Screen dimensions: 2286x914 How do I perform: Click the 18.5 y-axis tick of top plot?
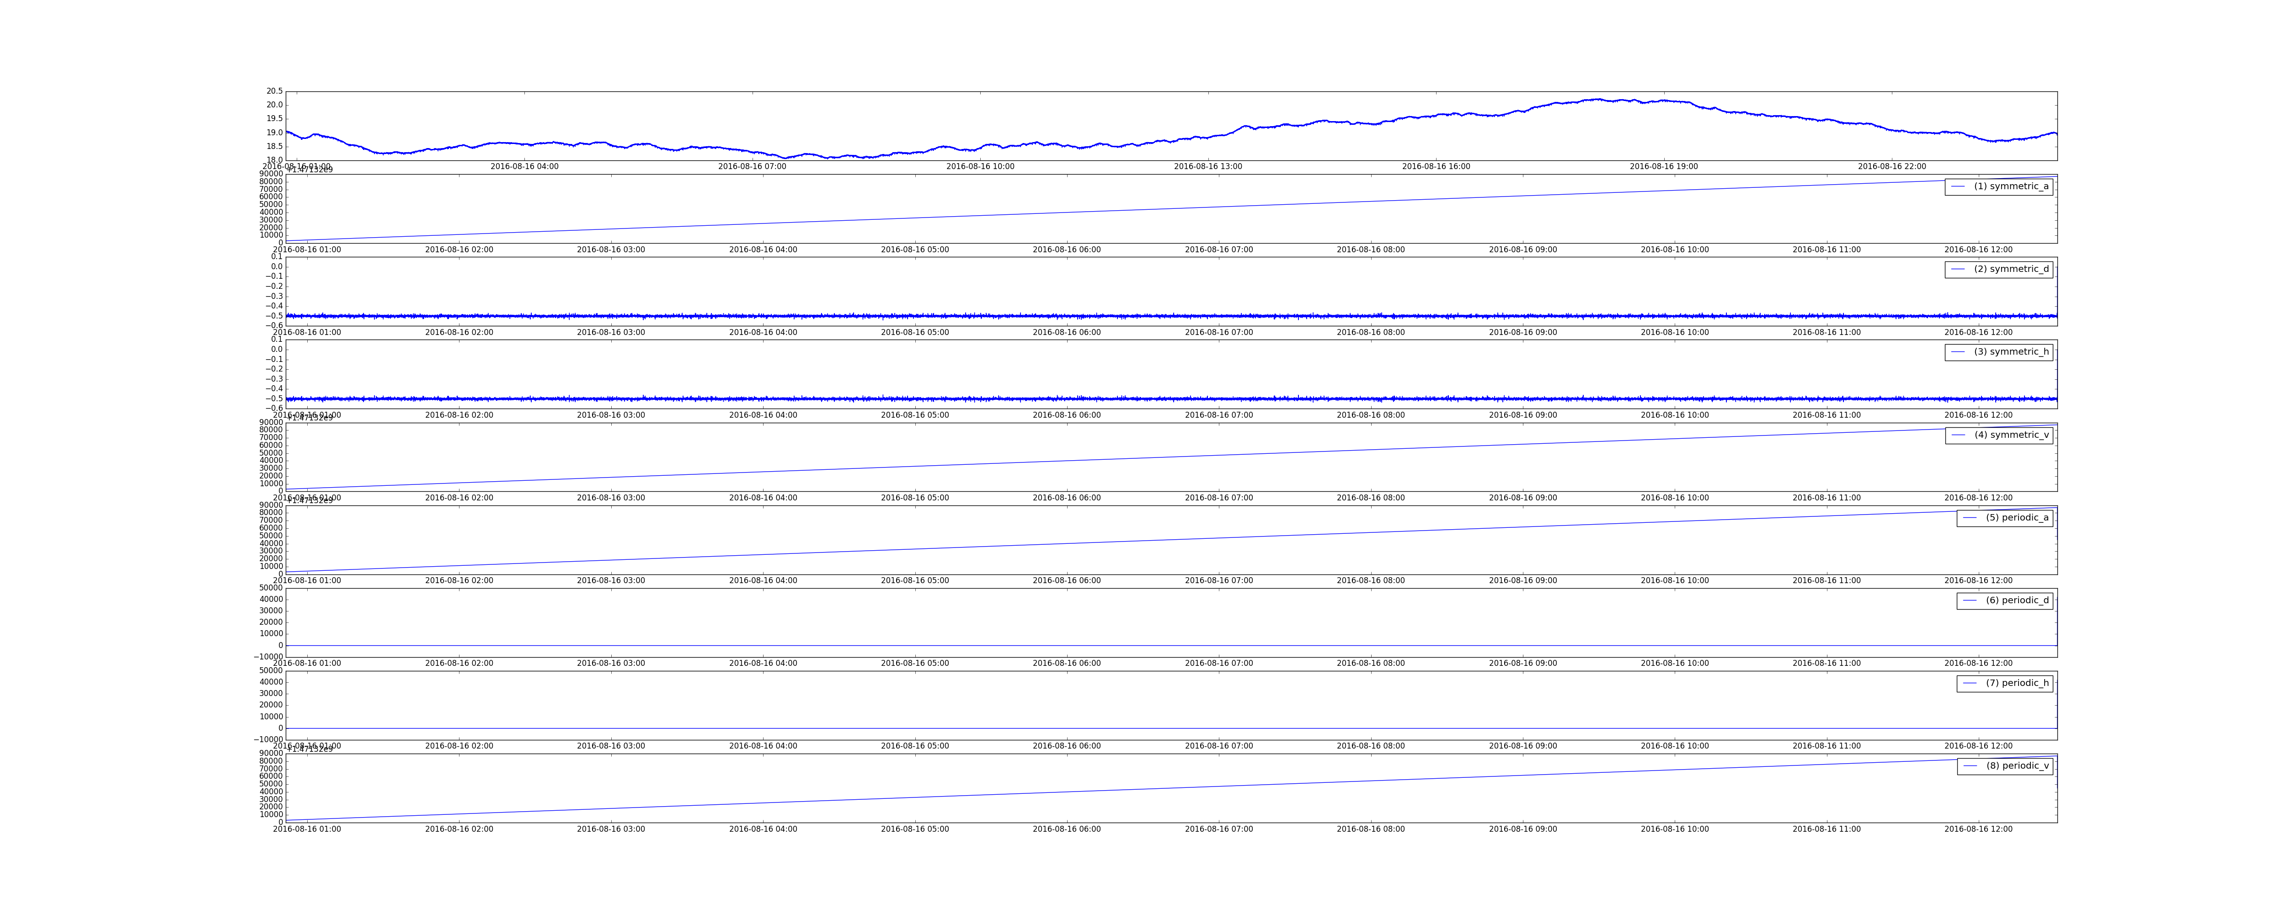[274, 146]
